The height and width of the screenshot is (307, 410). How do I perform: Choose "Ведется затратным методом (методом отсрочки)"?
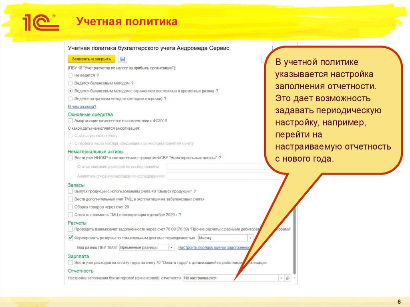(70, 99)
